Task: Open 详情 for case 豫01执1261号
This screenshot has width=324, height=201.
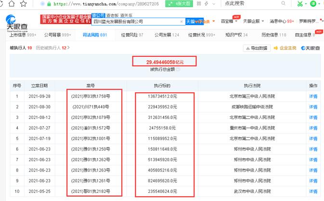Action: 313,181
